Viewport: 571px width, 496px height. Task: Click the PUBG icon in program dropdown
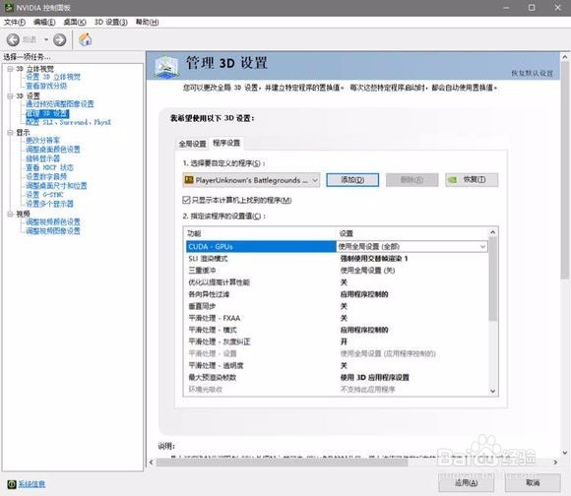click(x=189, y=180)
